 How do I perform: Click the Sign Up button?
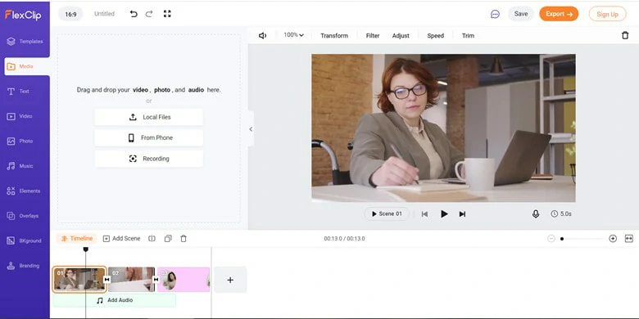point(607,14)
